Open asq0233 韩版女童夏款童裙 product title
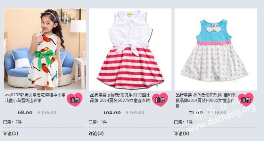Image resolution: width=264 pixels, height=141 pixels. [35, 98]
